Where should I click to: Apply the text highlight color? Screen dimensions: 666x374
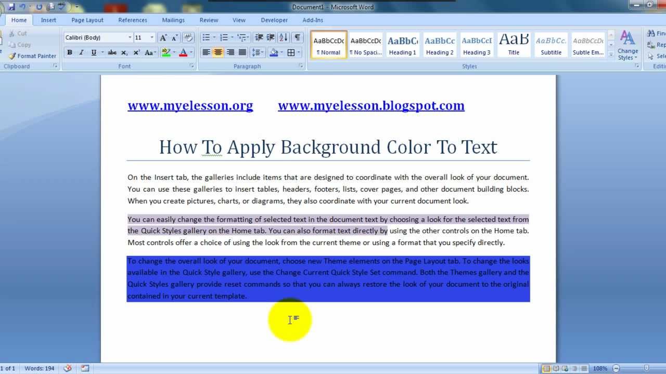pyautogui.click(x=166, y=52)
